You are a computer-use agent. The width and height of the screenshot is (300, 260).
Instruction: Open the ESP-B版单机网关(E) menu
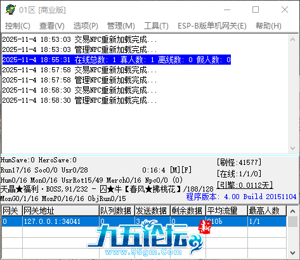212,26
